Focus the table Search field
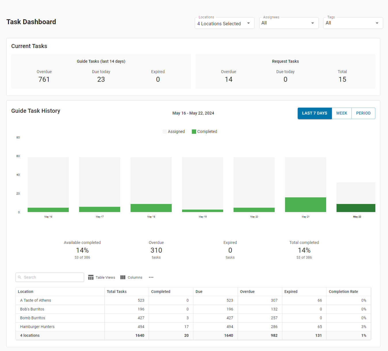 tap(50, 277)
